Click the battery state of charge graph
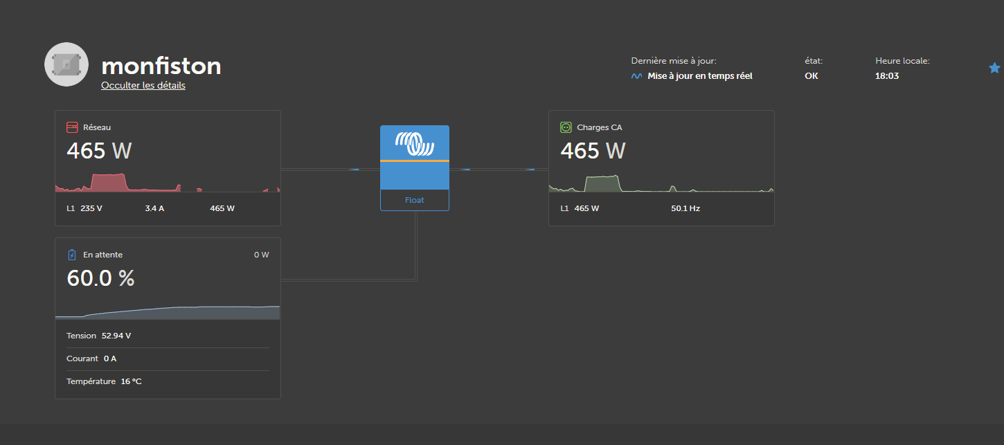1004x445 pixels. coord(168,312)
